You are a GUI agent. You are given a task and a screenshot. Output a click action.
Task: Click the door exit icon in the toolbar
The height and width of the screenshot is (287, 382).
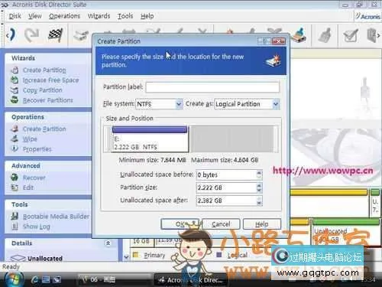(371, 35)
